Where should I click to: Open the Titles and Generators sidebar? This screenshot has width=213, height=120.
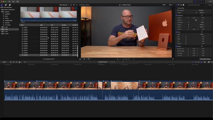pyautogui.click(x=10, y=5)
